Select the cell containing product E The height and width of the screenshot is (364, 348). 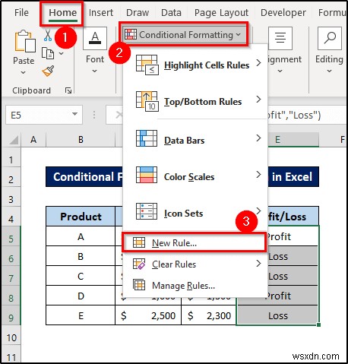[x=81, y=315]
